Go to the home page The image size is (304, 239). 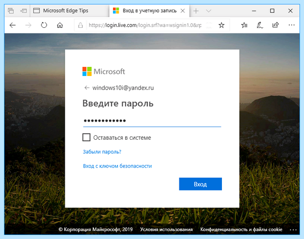[60, 25]
